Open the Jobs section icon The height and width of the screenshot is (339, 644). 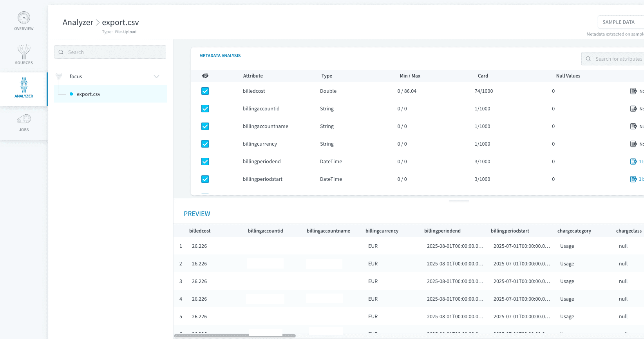point(24,119)
